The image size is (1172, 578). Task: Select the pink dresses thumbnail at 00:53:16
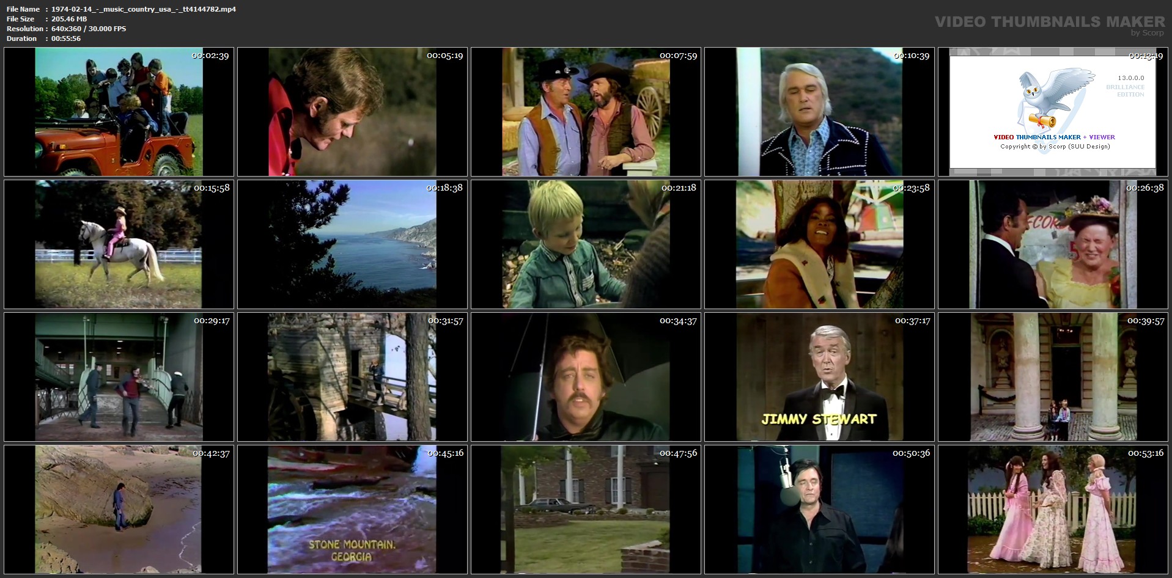tap(1053, 510)
